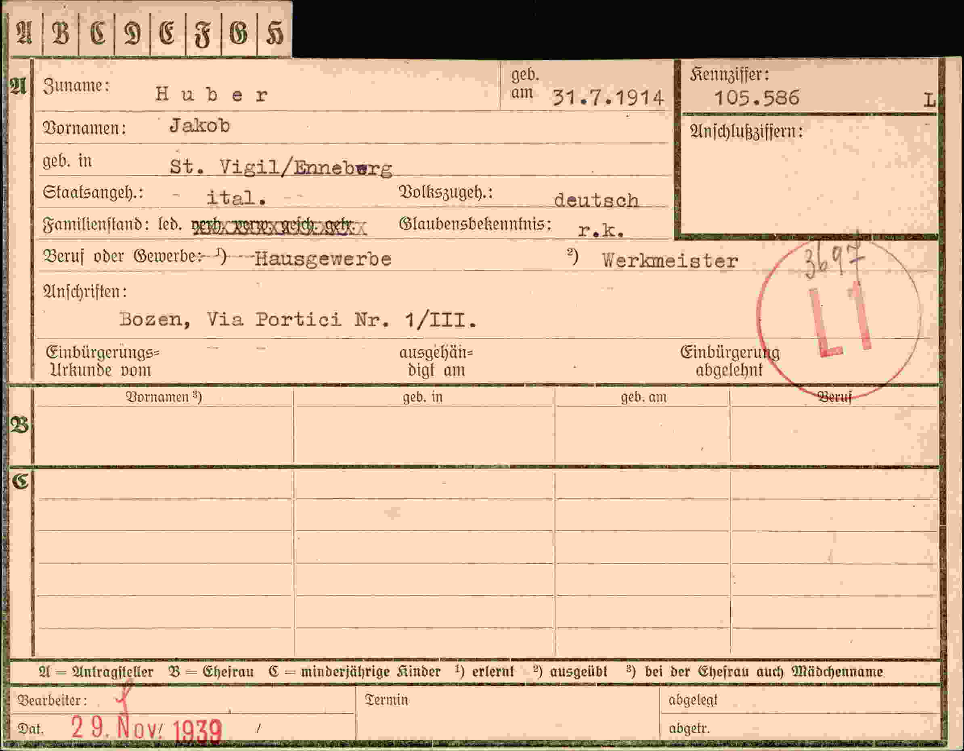The height and width of the screenshot is (751, 964).
Task: Click the 'abgelegt' label
Action: (693, 700)
